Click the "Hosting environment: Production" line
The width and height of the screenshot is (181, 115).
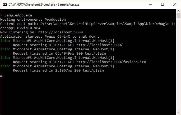point(33,19)
